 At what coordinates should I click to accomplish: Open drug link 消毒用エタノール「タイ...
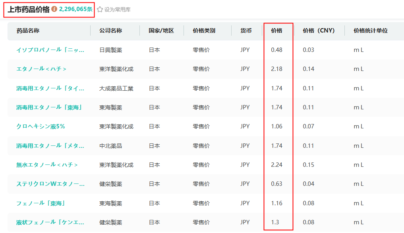pyautogui.click(x=50, y=88)
